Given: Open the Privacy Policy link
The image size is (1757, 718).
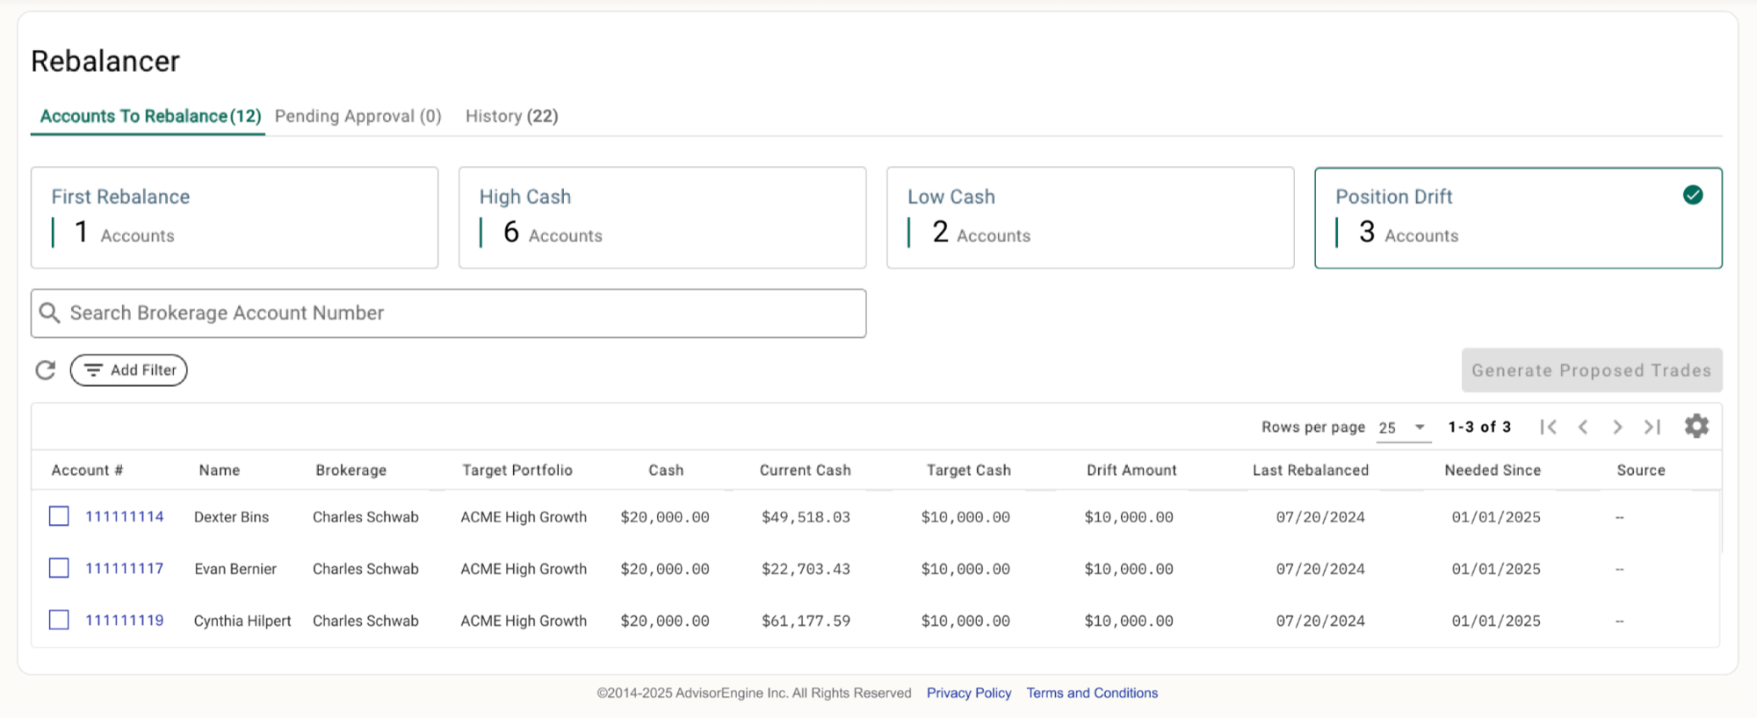Looking at the screenshot, I should click(x=969, y=693).
